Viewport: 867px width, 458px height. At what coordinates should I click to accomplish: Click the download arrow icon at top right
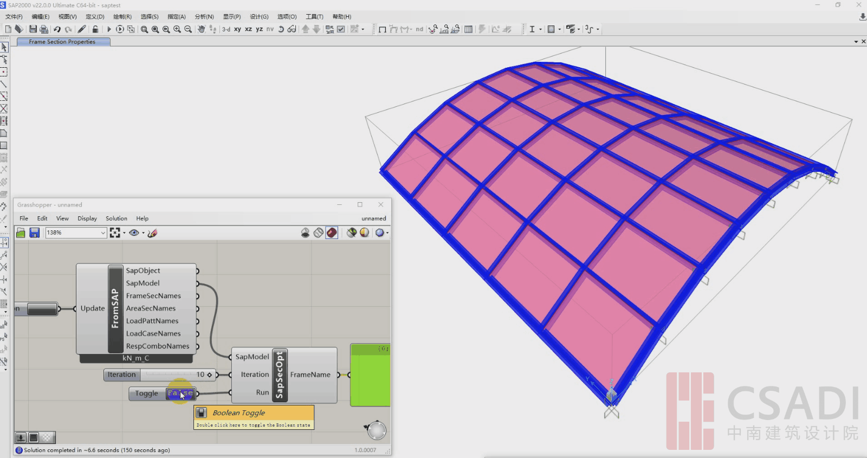(x=863, y=17)
